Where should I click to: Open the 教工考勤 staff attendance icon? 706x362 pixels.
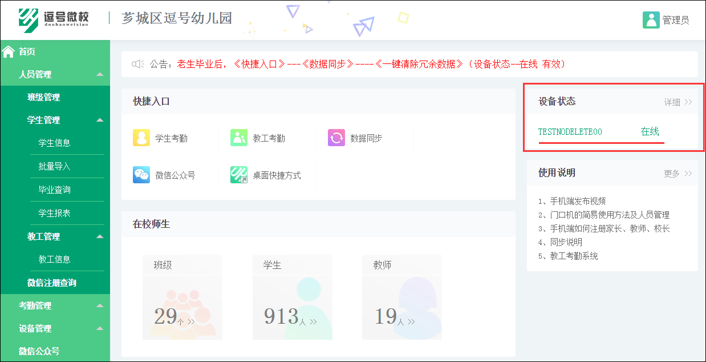pos(239,138)
